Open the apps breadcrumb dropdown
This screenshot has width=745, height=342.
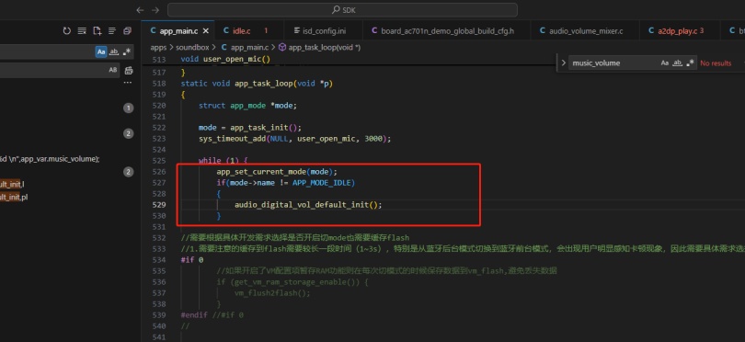(159, 47)
